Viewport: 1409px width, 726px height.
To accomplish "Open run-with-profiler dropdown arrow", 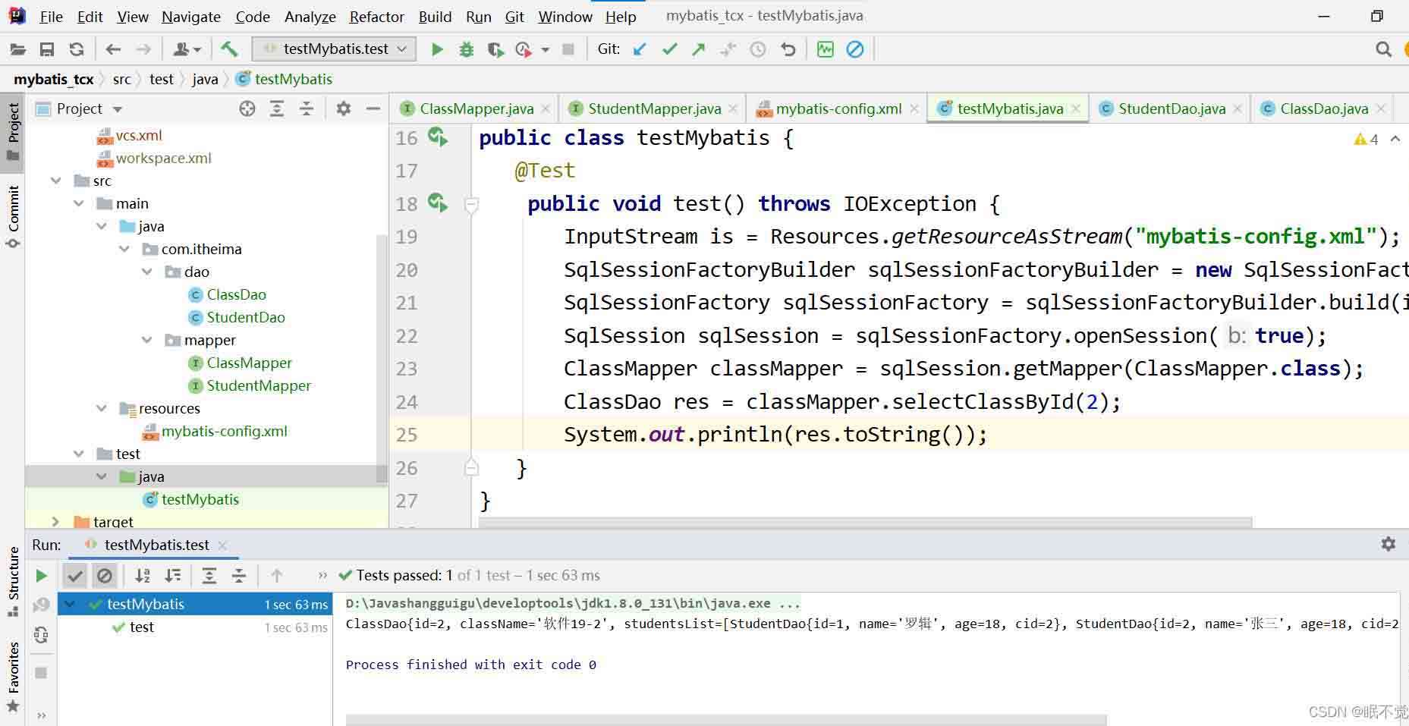I will (x=545, y=49).
